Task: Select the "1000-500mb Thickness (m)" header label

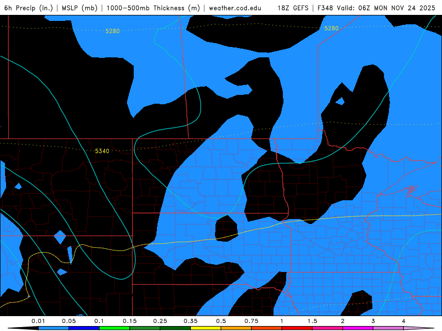Action: tap(153, 8)
